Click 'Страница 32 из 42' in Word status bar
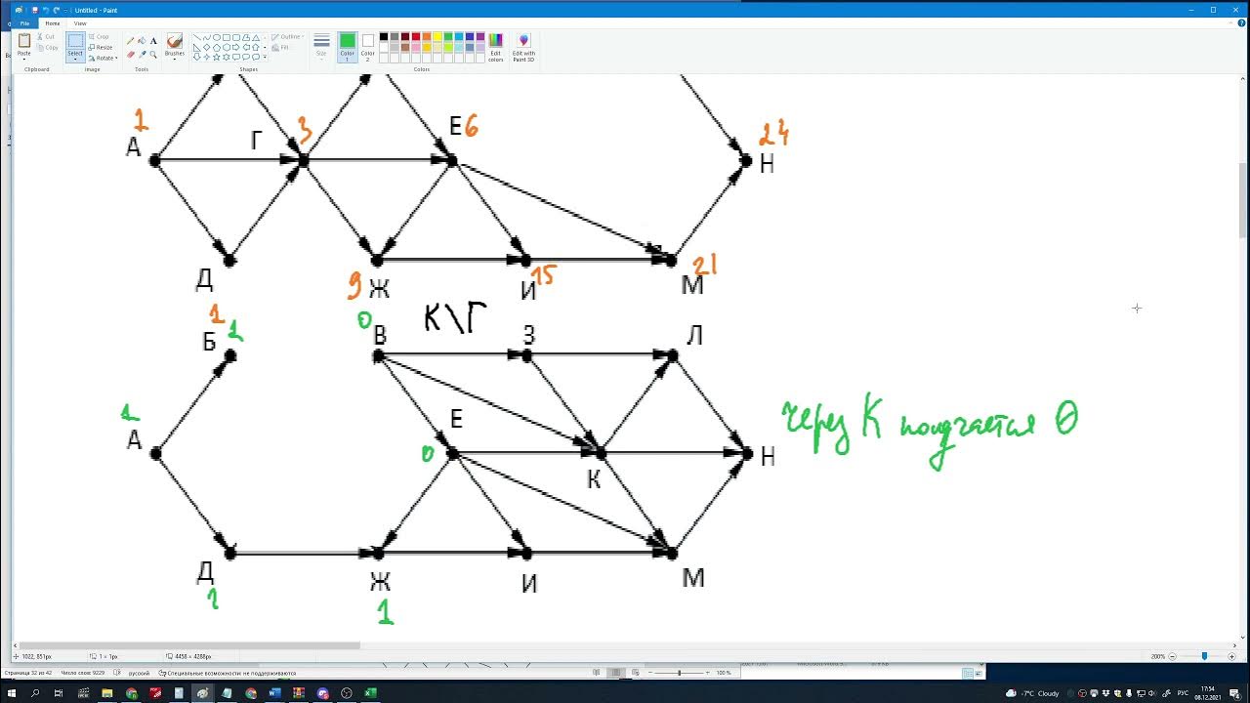This screenshot has height=703, width=1250. point(30,673)
